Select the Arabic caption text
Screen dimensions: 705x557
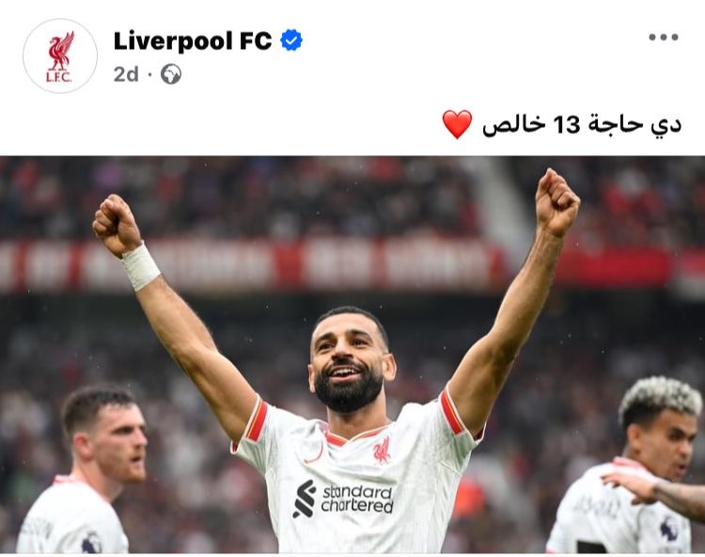(582, 124)
